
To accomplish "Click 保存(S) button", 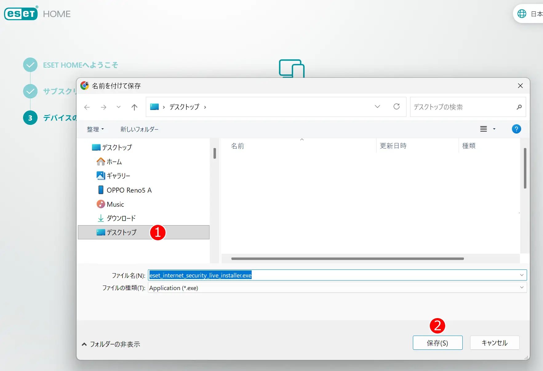I will pyautogui.click(x=437, y=343).
